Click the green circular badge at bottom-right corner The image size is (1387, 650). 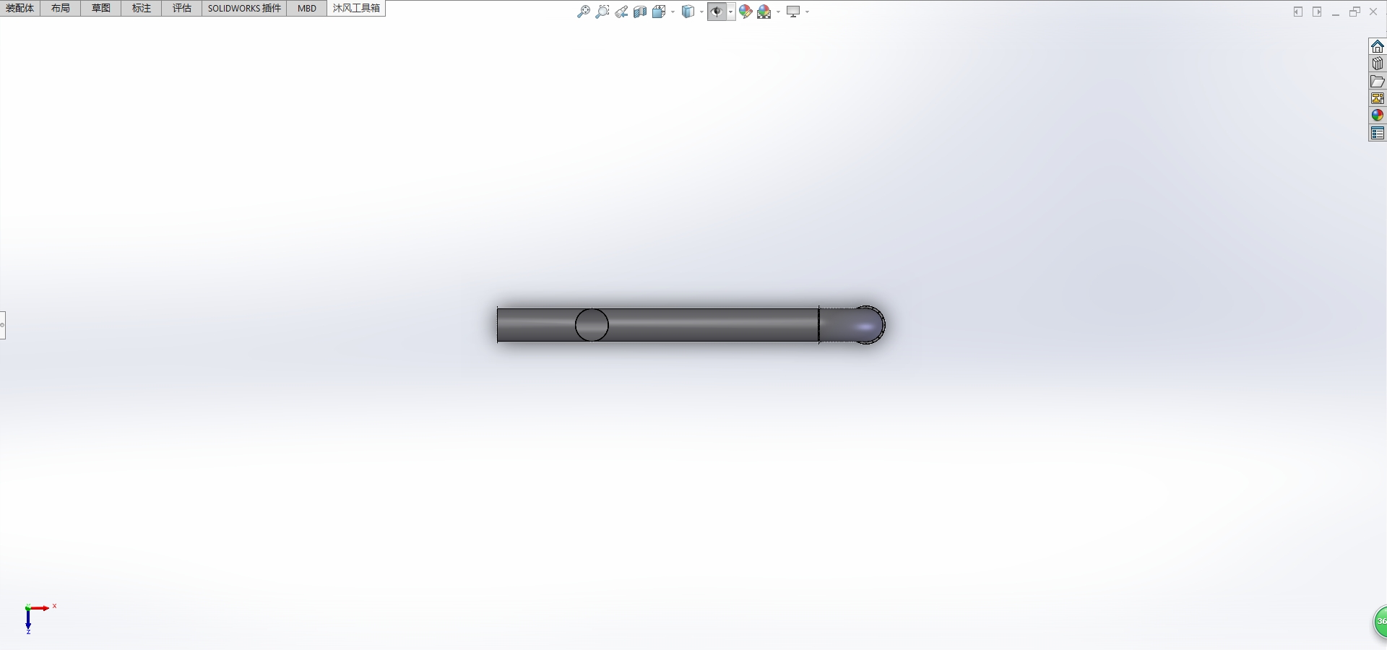point(1380,622)
